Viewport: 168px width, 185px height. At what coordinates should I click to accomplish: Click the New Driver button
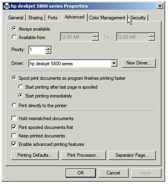click(x=139, y=63)
